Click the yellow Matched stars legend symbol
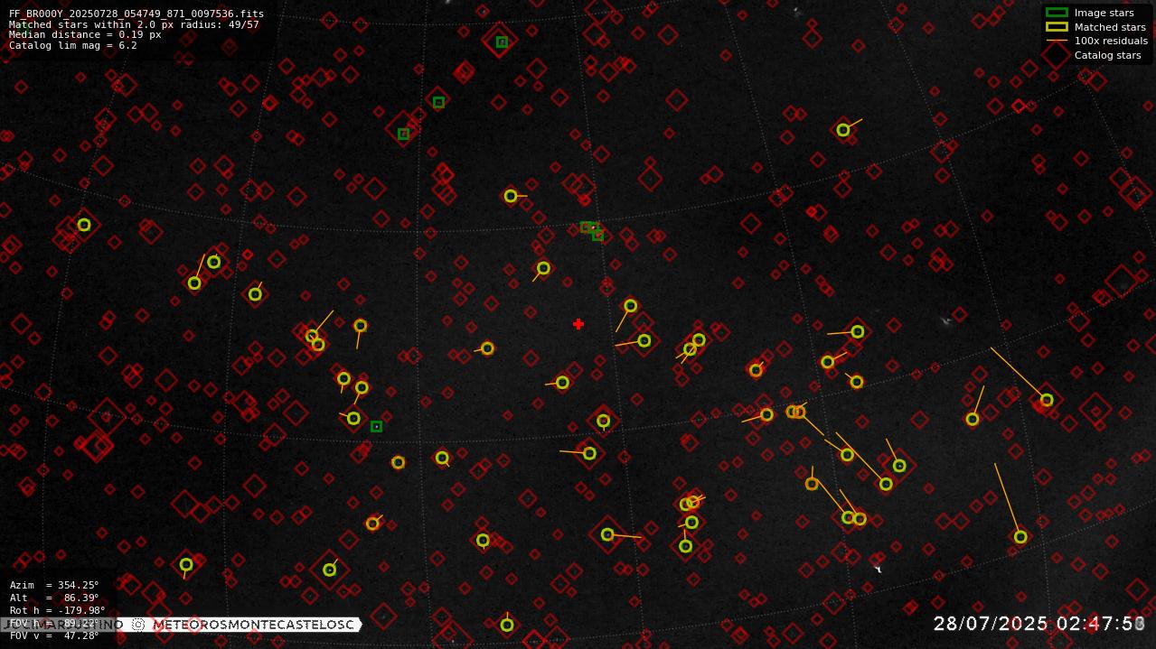The width and height of the screenshot is (1156, 649). point(1057,27)
